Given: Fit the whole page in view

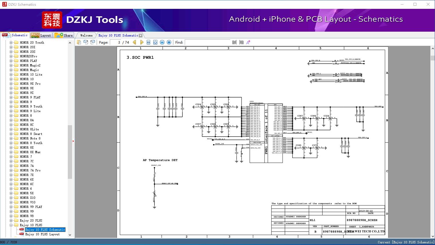Looking at the screenshot, I should (155, 42).
